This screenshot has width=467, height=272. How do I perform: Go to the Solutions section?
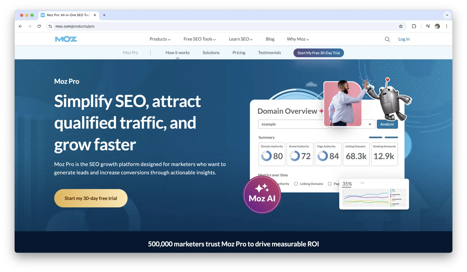click(211, 53)
